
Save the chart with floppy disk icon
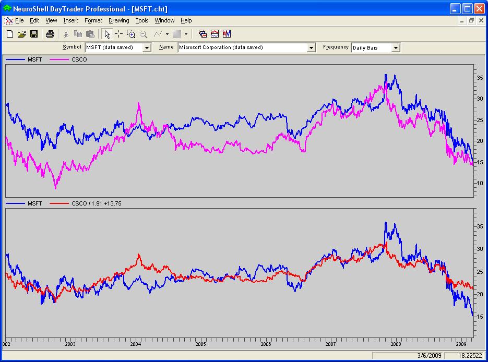(33, 34)
